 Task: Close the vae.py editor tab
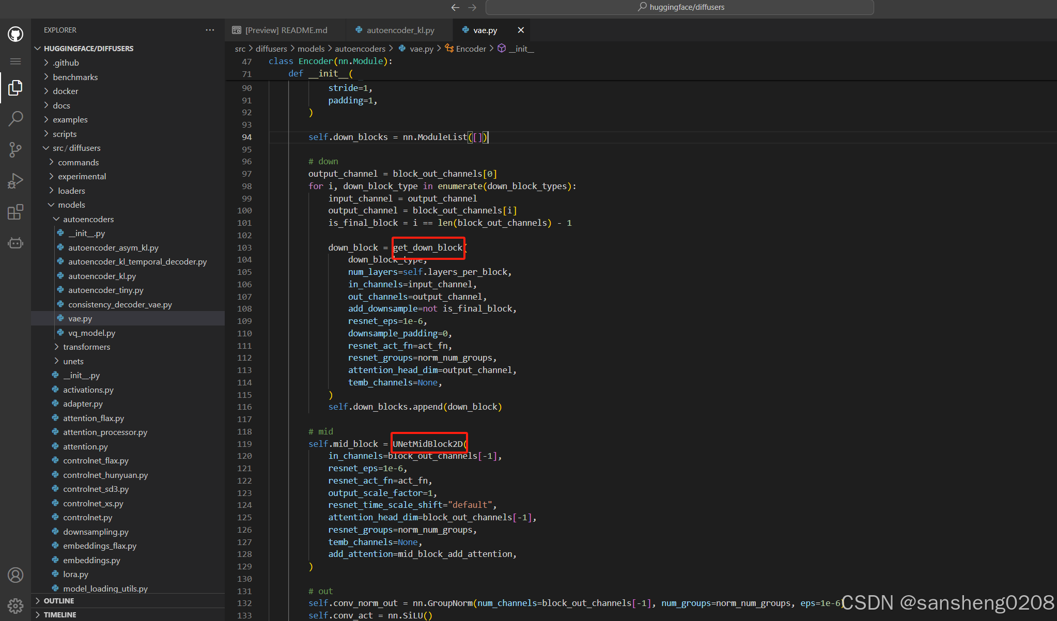click(x=521, y=30)
